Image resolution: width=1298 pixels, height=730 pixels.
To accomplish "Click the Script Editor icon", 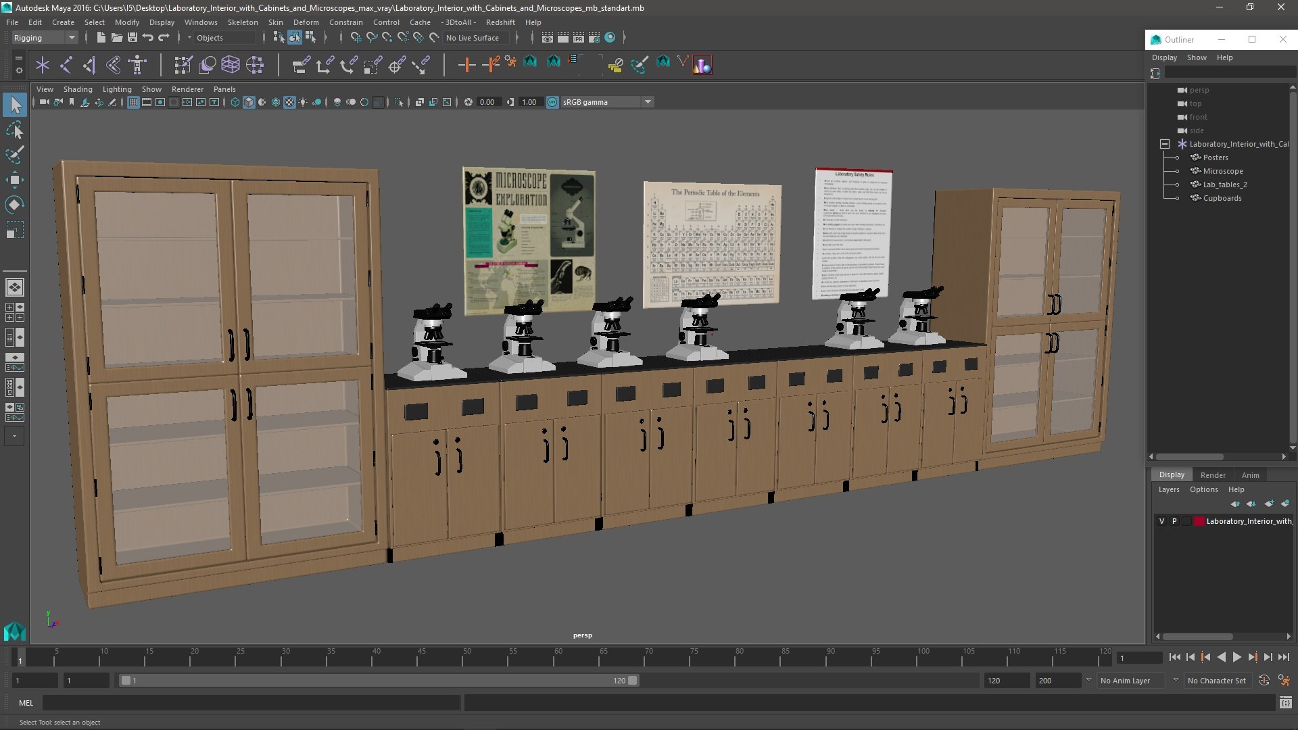I will [x=1285, y=703].
